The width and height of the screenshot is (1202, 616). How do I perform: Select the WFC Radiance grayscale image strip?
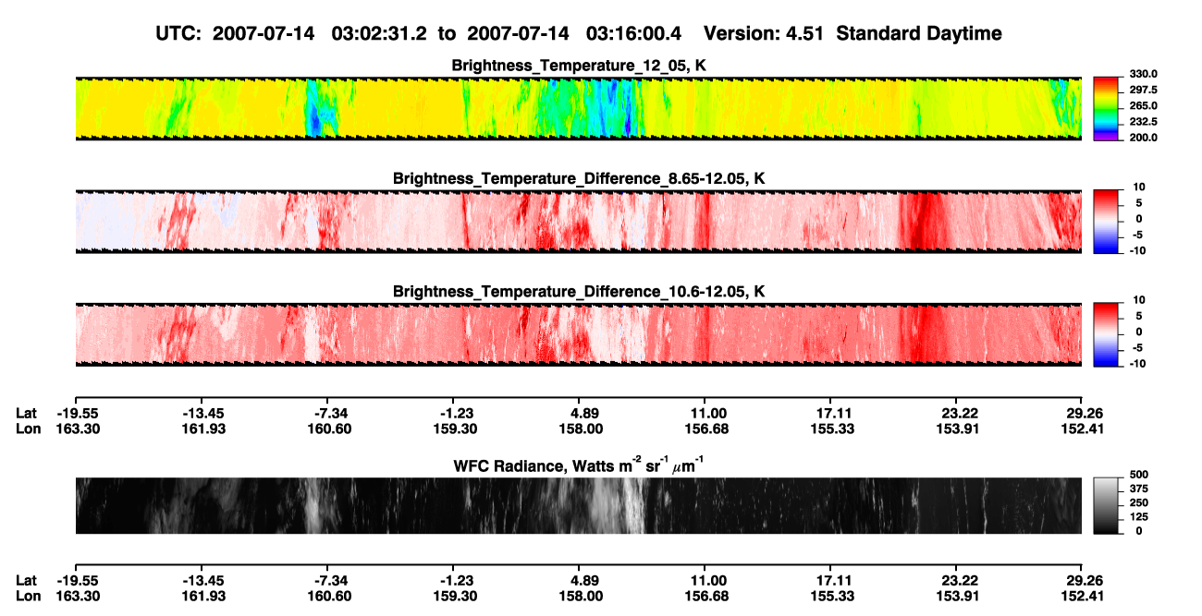tap(578, 505)
